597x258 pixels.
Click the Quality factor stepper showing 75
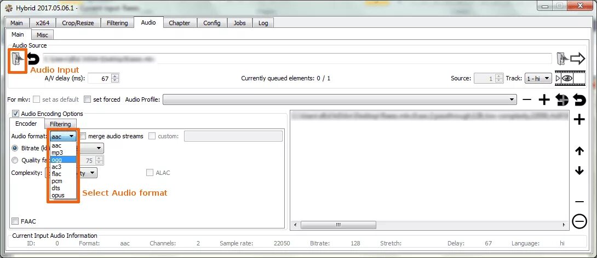[x=99, y=161]
